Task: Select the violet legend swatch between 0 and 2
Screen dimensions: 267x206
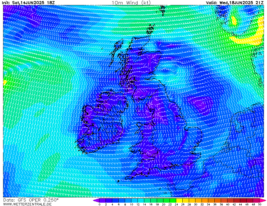Action: pyautogui.click(x=102, y=200)
